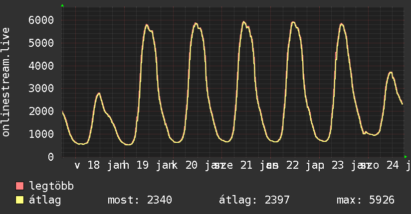
Task: Click the x-axis date label 22
Action: (x=292, y=165)
